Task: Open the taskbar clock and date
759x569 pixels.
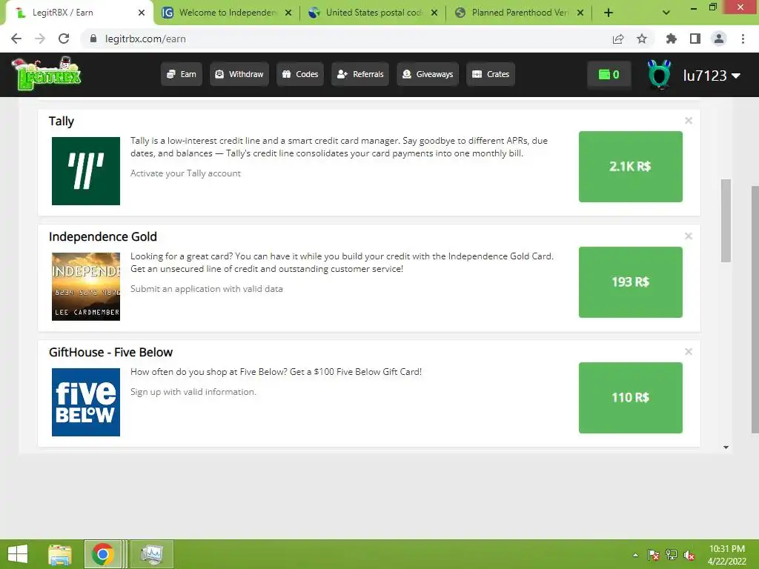Action: point(727,555)
